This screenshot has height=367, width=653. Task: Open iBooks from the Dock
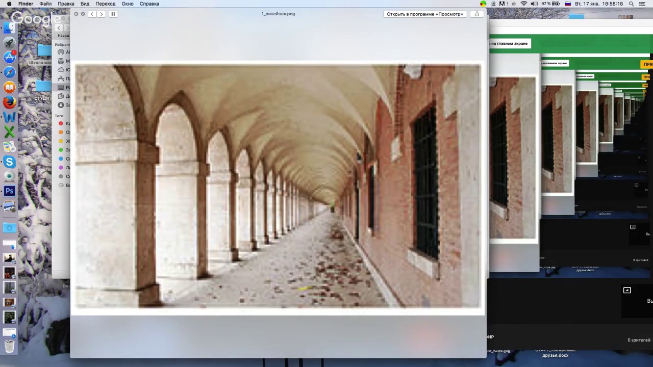tap(10, 87)
